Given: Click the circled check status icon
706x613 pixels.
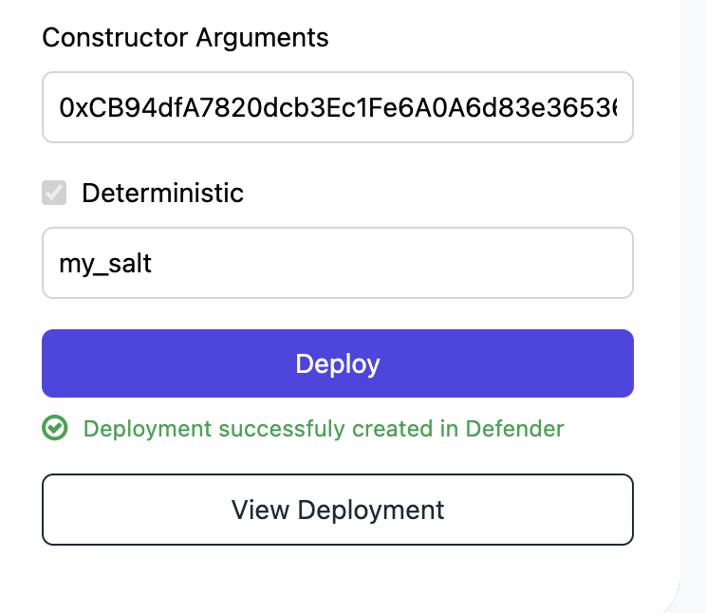Looking at the screenshot, I should 55,429.
